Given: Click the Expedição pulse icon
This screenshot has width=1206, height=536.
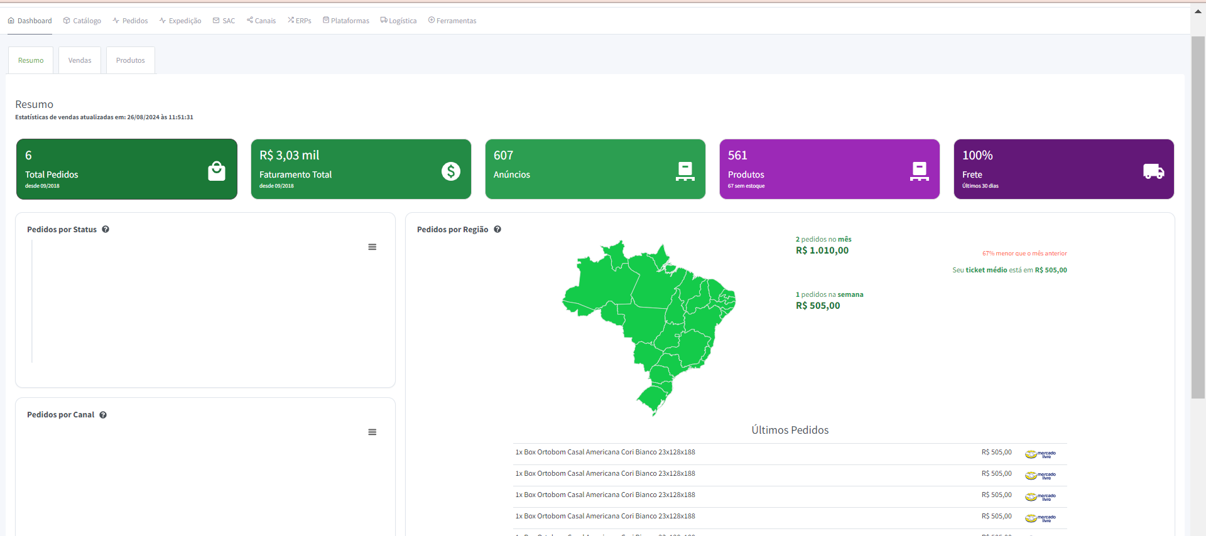Looking at the screenshot, I should coord(163,21).
